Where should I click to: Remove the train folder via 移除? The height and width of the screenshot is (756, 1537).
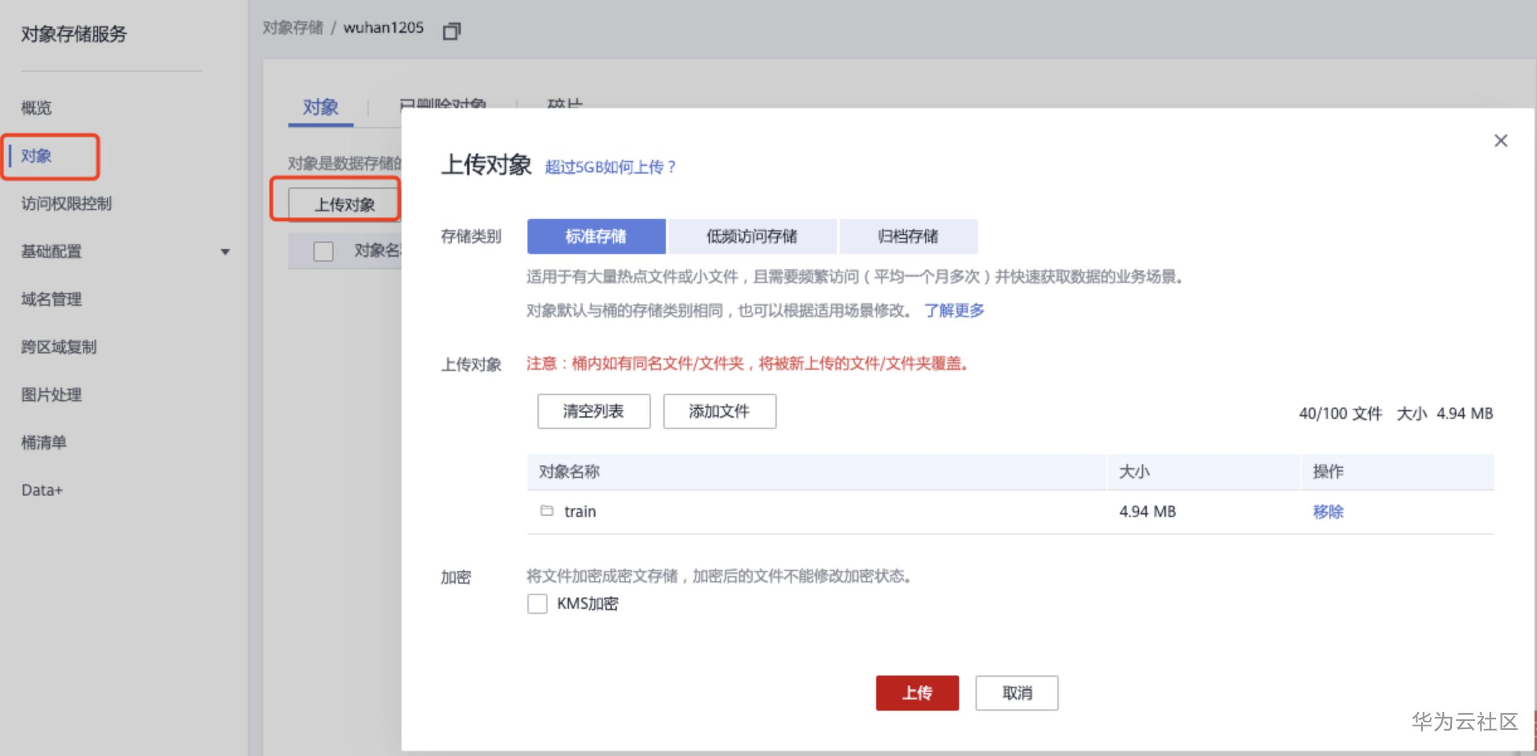click(x=1328, y=511)
